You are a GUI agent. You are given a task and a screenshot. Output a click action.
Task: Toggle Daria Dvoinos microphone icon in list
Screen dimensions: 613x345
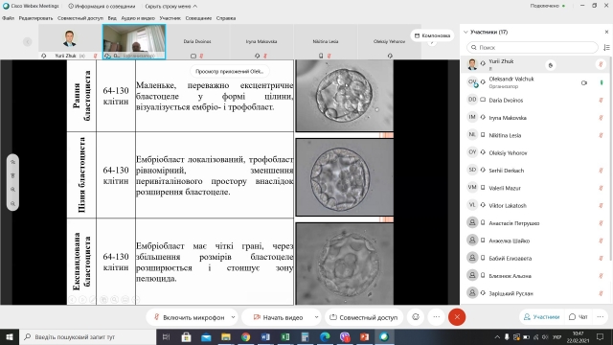(601, 100)
